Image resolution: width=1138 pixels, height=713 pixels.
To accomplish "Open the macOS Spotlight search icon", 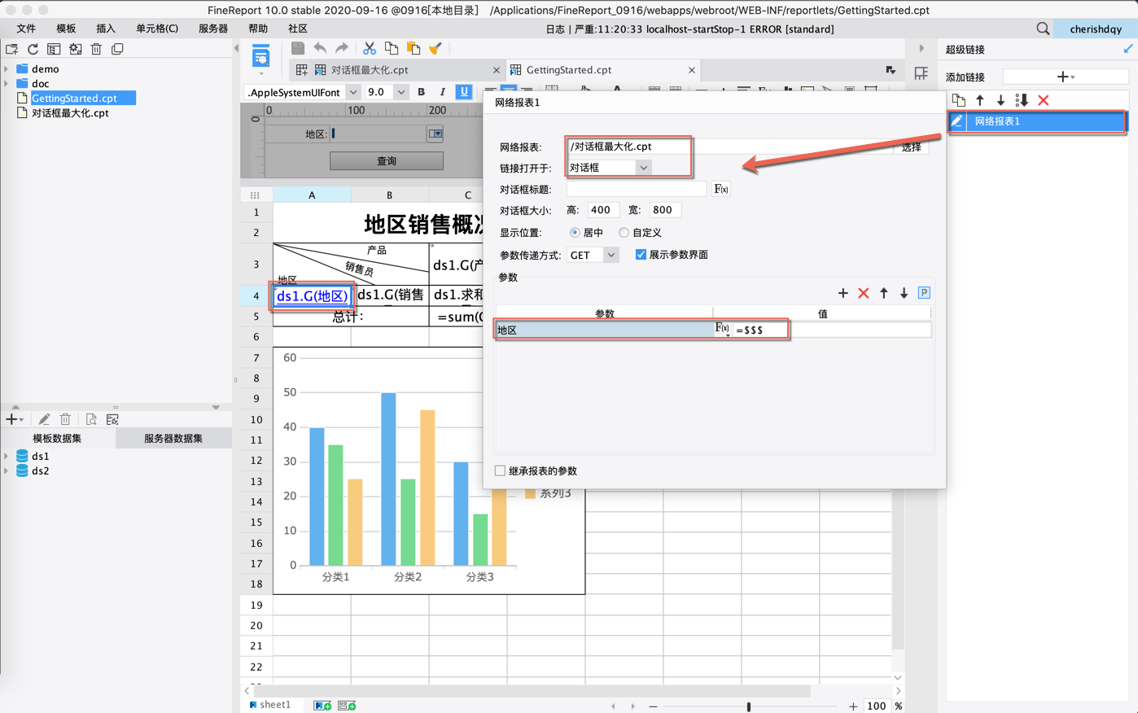I will pyautogui.click(x=1043, y=28).
